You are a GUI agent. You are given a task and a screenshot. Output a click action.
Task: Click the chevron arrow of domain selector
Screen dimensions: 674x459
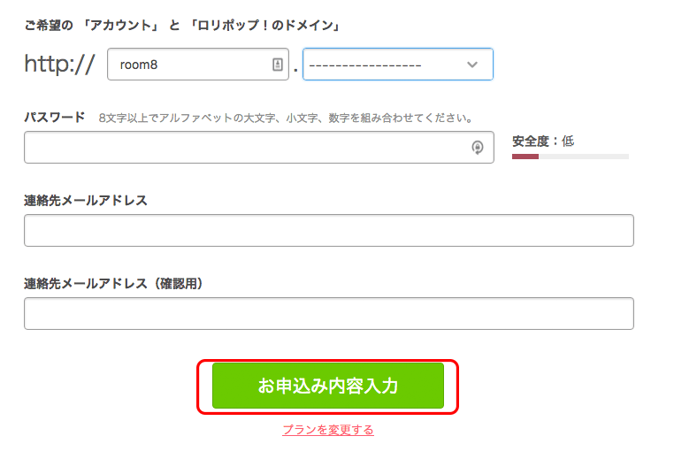pyautogui.click(x=472, y=65)
